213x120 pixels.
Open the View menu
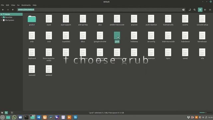(x=13, y=5)
